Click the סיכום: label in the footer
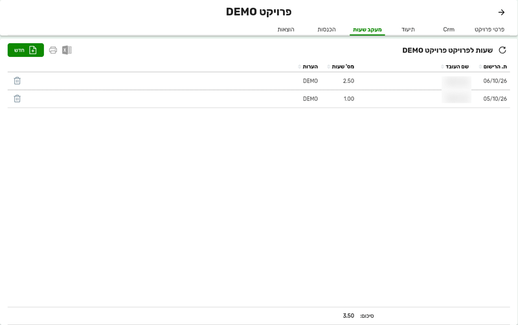Image resolution: width=518 pixels, height=325 pixels. (x=366, y=316)
